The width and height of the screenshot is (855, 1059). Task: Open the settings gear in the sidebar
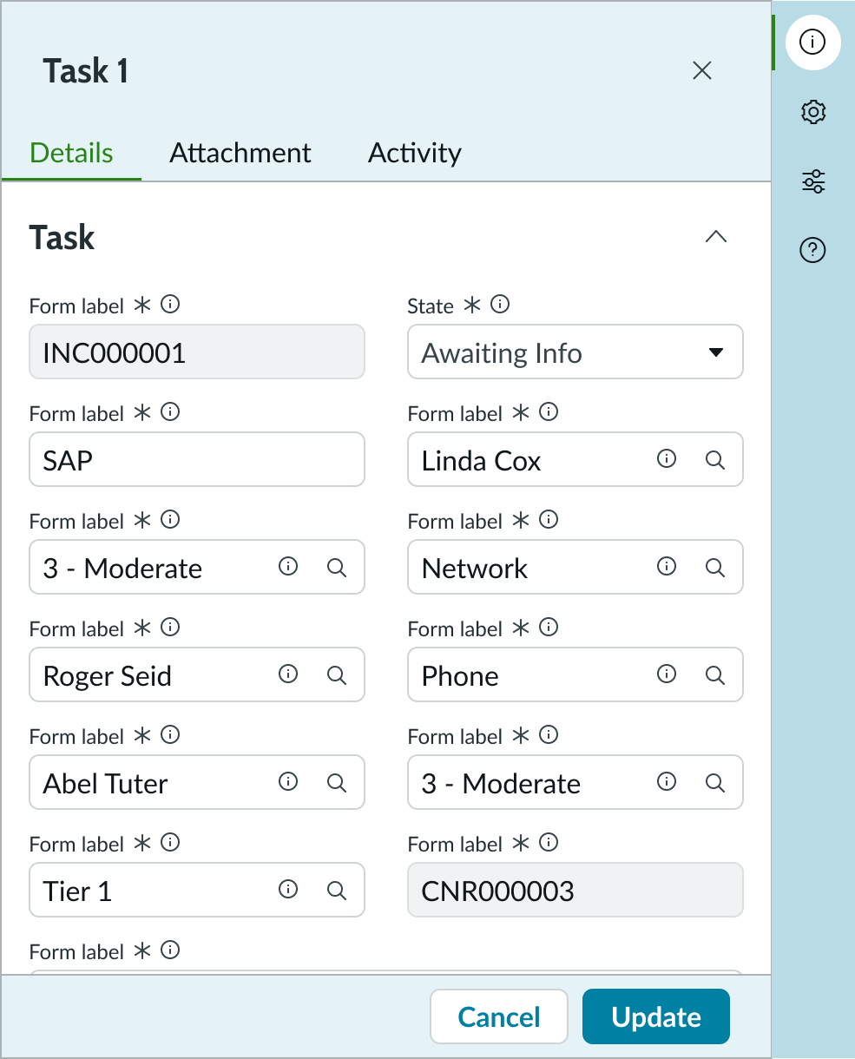click(x=812, y=112)
